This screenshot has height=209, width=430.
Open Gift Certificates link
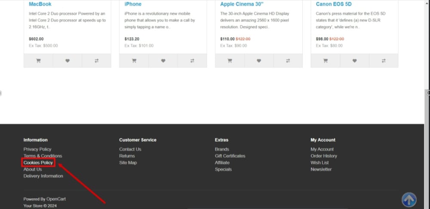click(230, 156)
